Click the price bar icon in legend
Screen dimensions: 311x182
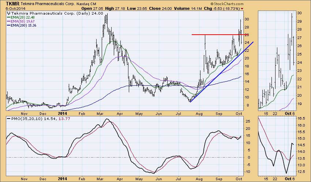(x=8, y=13)
